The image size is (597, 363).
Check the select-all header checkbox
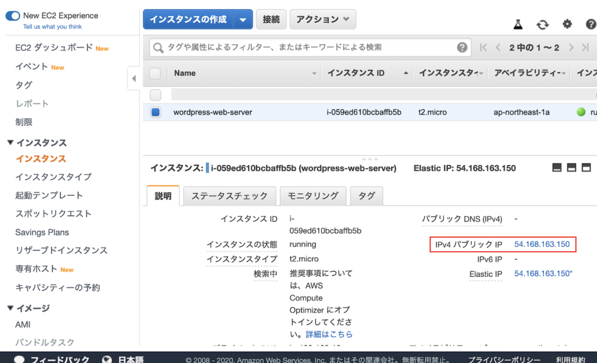tap(155, 74)
